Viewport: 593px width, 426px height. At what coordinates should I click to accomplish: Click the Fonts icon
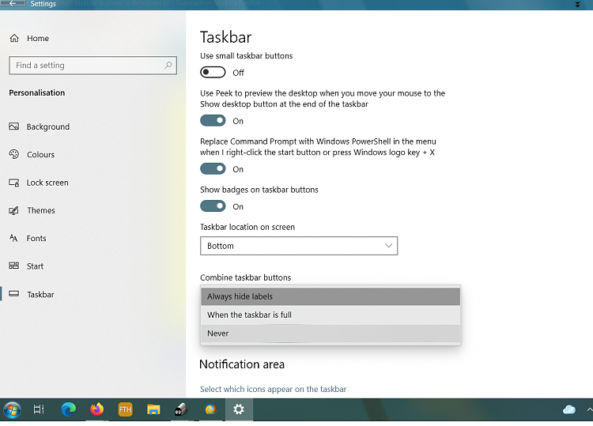pyautogui.click(x=14, y=238)
